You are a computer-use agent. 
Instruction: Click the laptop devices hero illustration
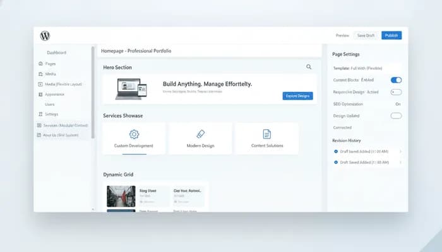pos(131,89)
